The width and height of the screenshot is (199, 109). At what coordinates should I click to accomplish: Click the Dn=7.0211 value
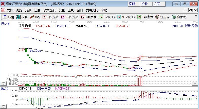click(x=102, y=26)
